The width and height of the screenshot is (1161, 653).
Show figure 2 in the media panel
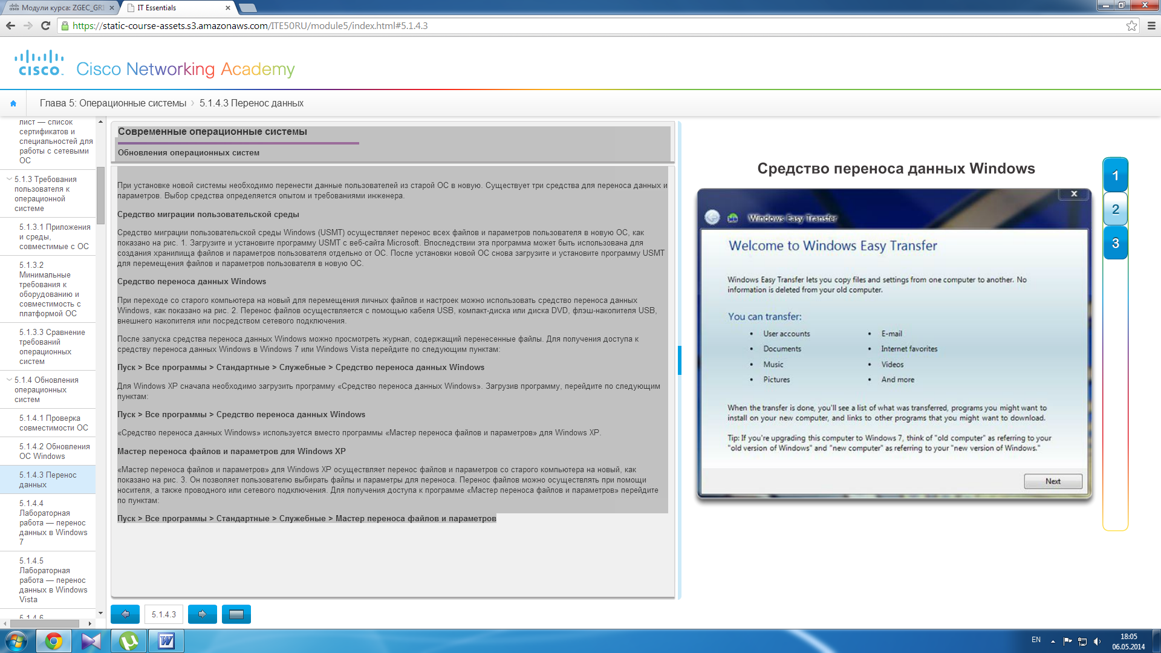point(1116,209)
